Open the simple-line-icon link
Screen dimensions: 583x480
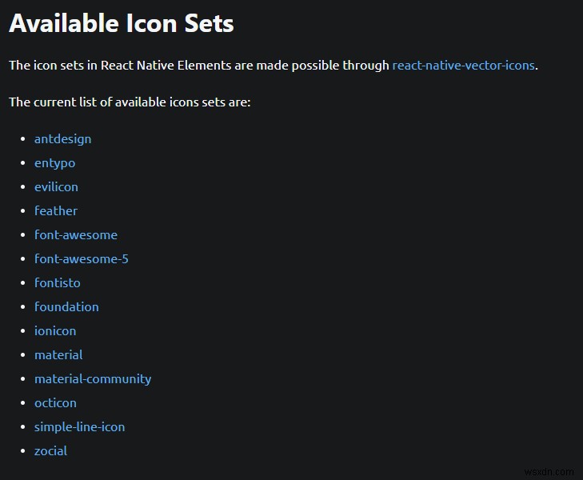coord(79,427)
